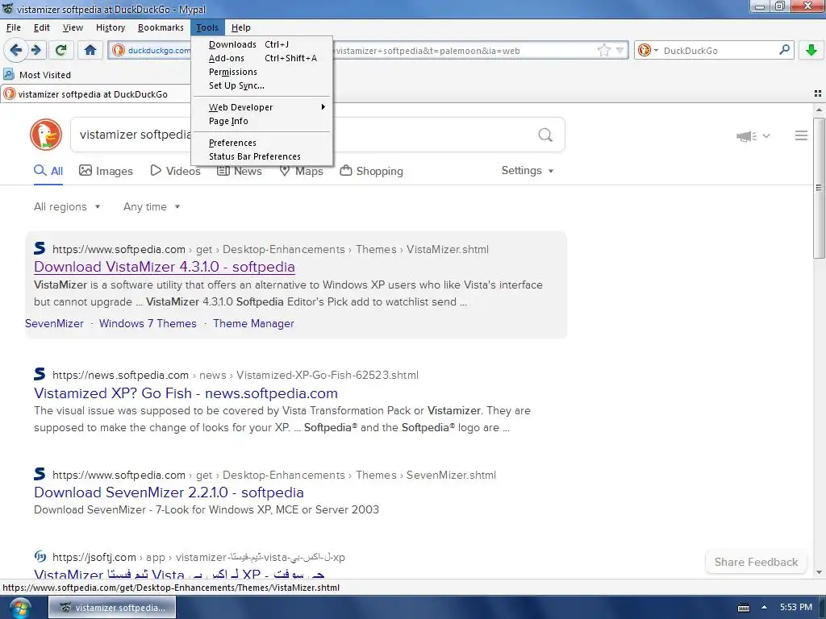Click the Mypal taskbar button

(x=112, y=608)
